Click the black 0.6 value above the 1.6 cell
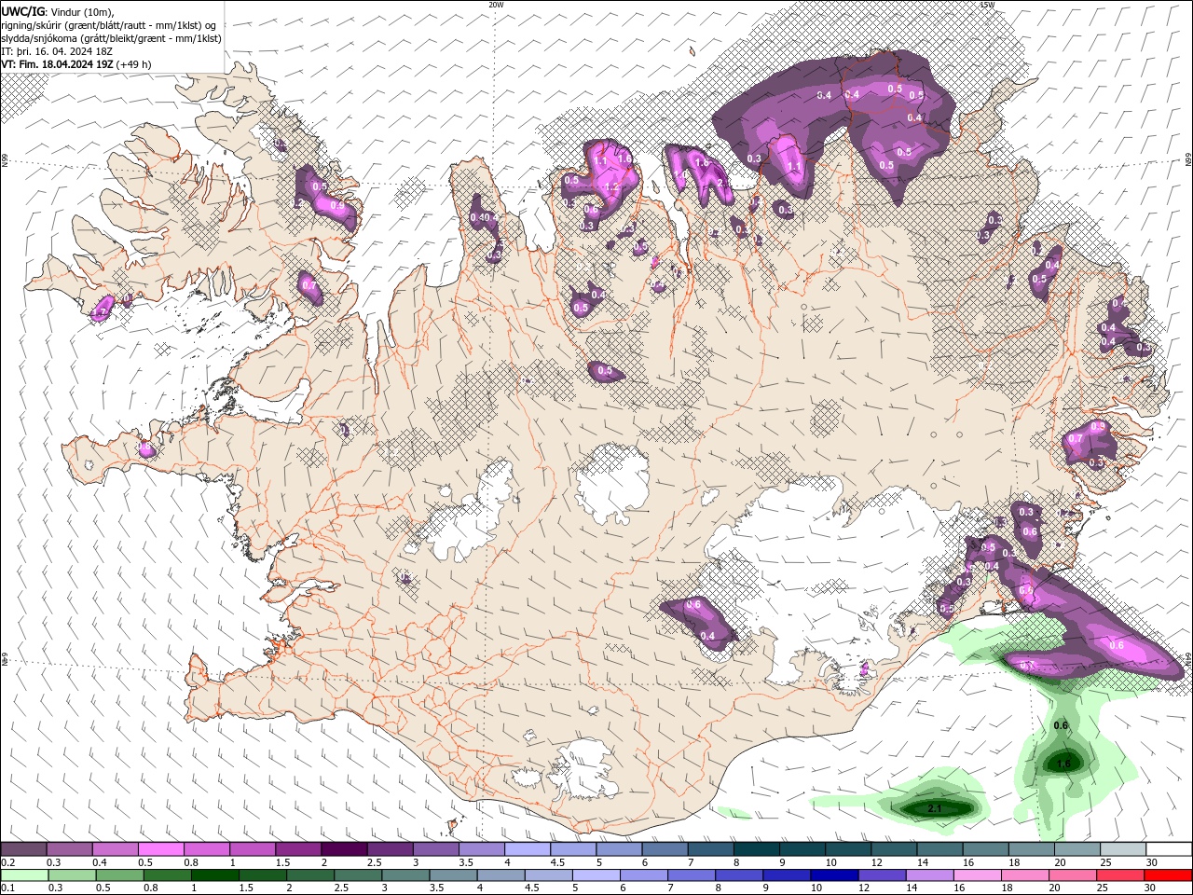Screen dimensions: 1193x895 [1061, 725]
